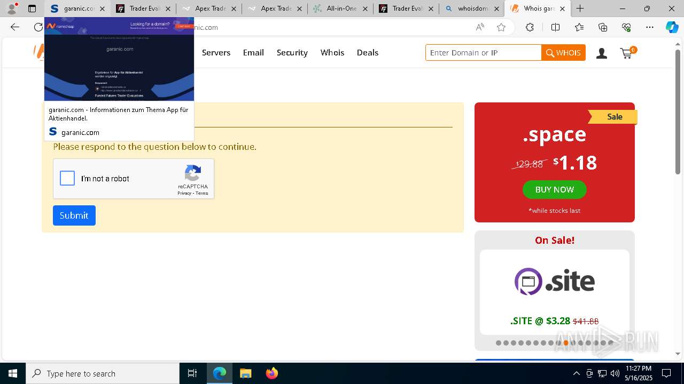Open the notification center icon
The height and width of the screenshot is (384, 684).
tap(666, 373)
